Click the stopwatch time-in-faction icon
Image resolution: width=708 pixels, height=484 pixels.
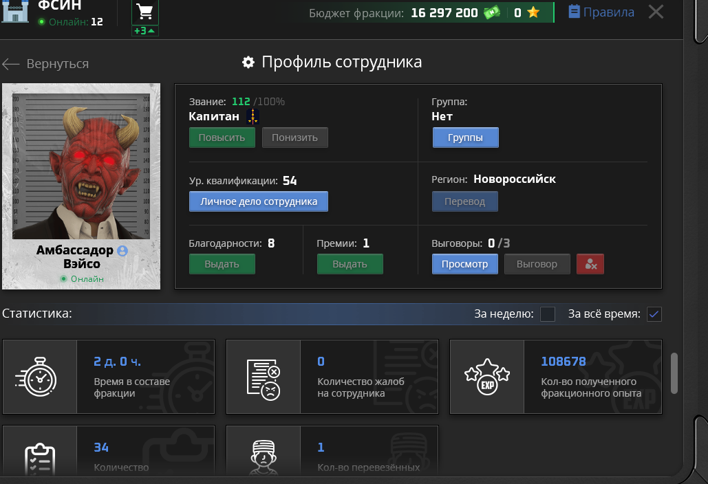[x=36, y=377]
